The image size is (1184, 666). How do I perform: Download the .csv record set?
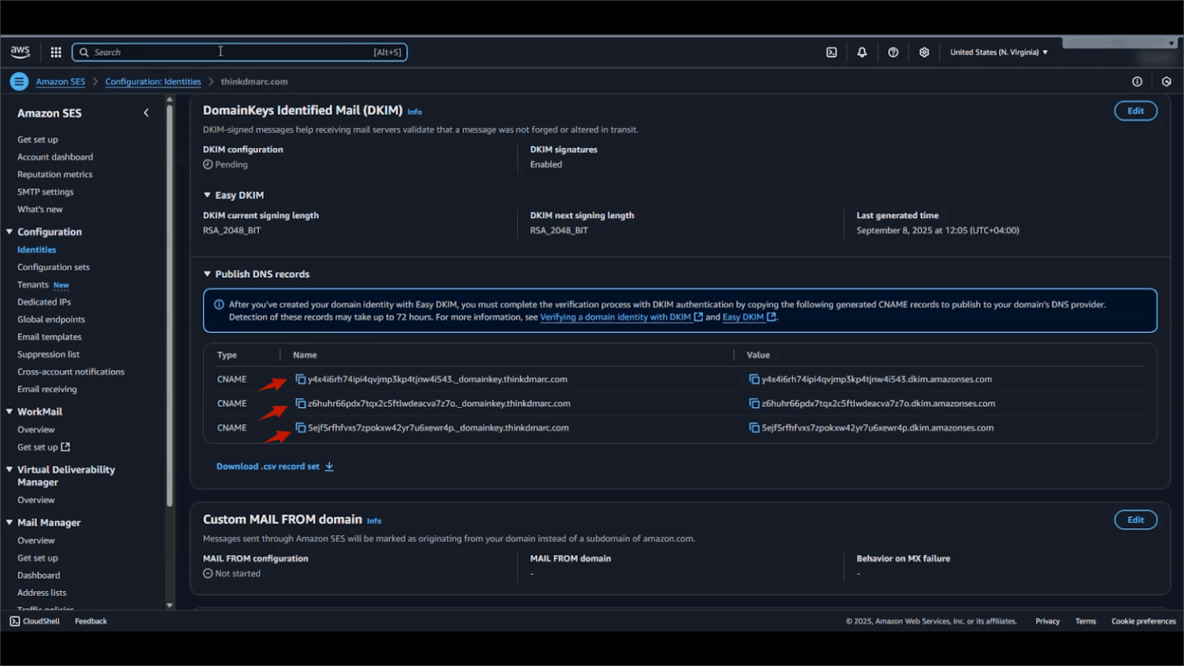(x=268, y=466)
